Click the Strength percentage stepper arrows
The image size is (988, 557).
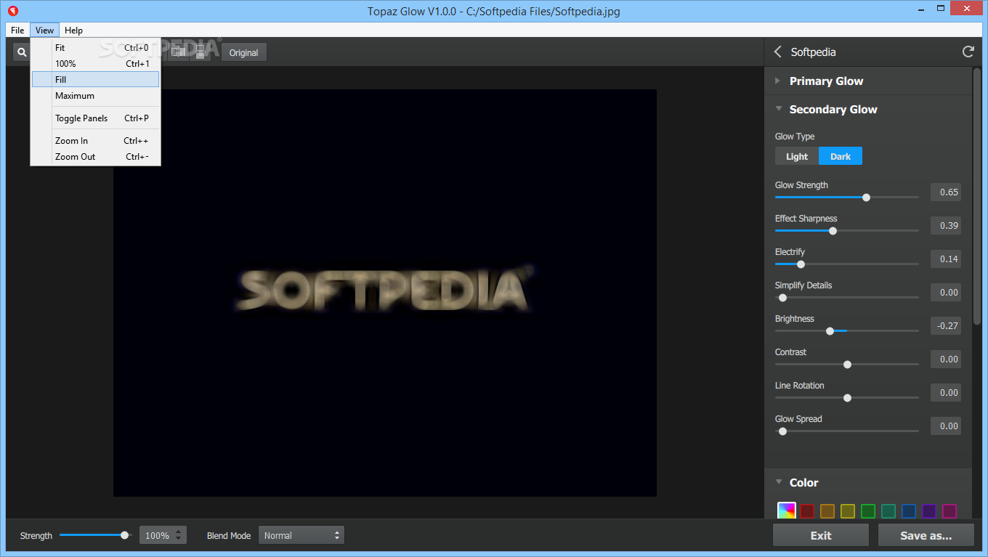click(x=180, y=535)
